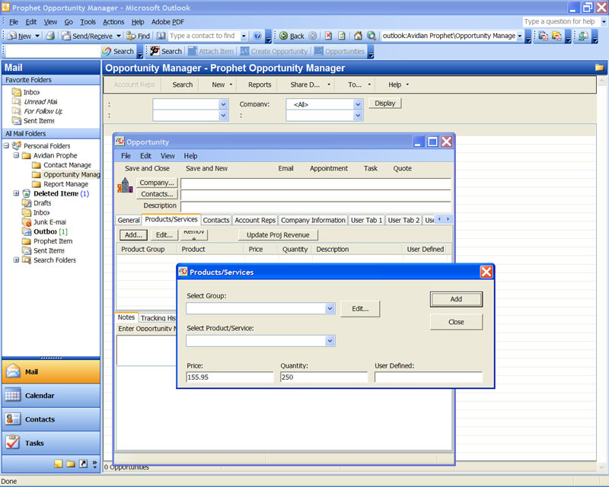Open the Actions menu
The image size is (609, 487).
coord(113,22)
